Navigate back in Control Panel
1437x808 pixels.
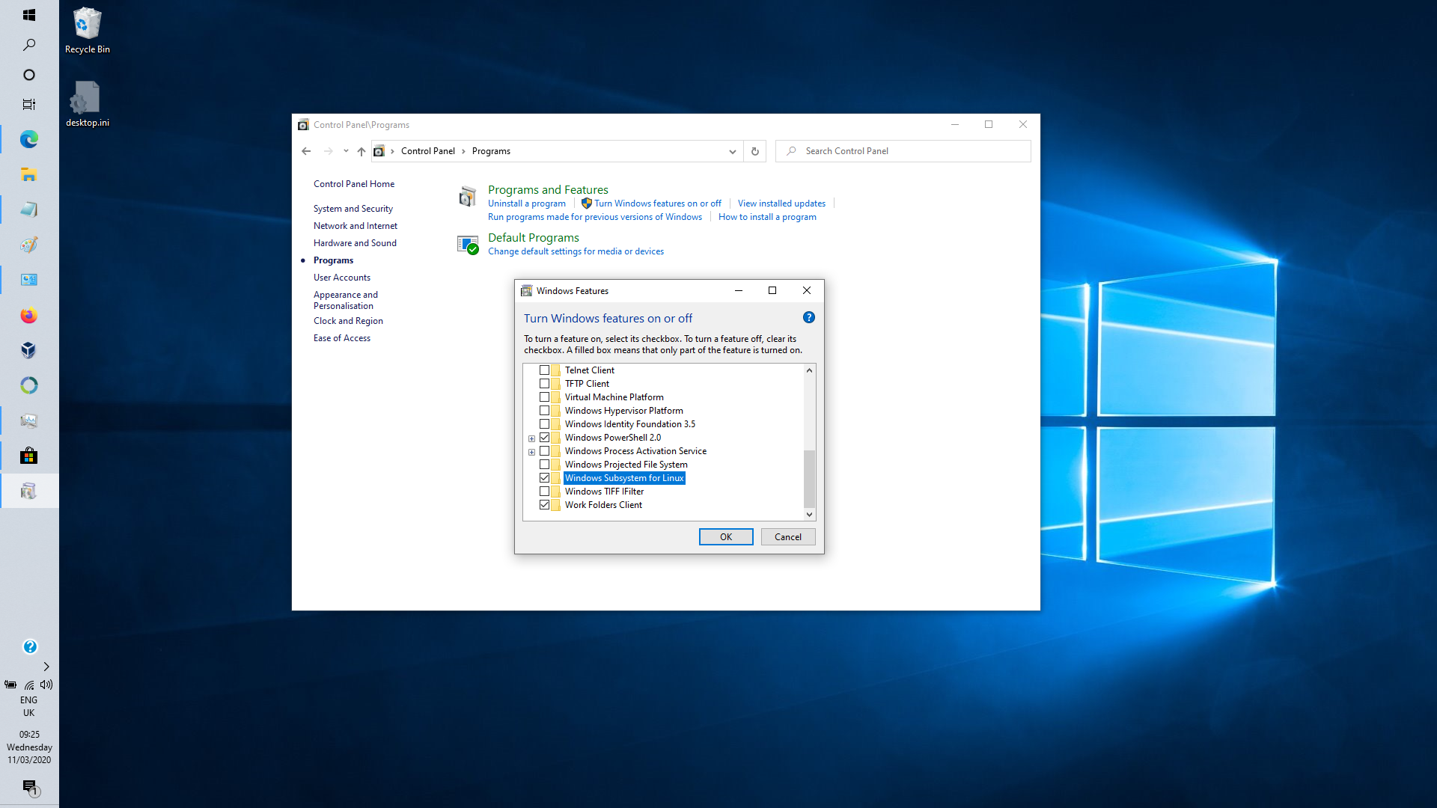306,151
